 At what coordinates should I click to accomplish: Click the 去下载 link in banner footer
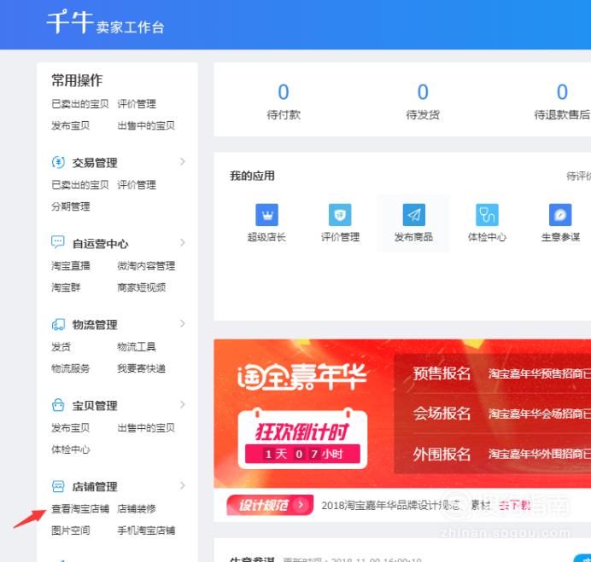pos(515,505)
